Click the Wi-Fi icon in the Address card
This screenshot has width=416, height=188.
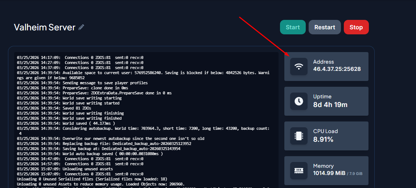pyautogui.click(x=298, y=67)
